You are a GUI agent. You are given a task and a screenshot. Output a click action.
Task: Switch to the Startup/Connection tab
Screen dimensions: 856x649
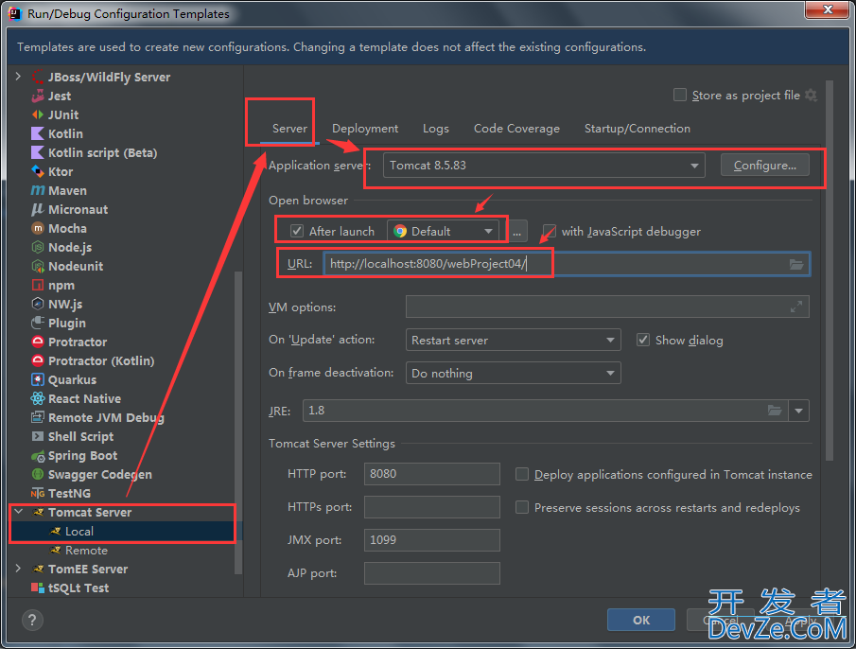[638, 129]
